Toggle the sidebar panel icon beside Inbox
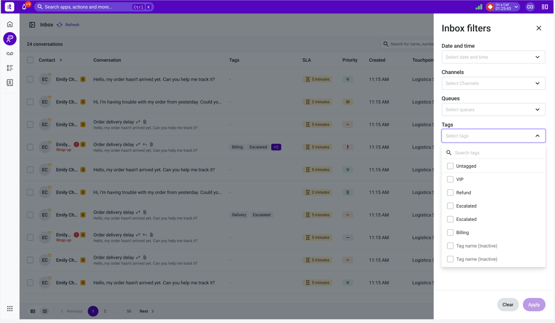This screenshot has height=323, width=555. pos(32,25)
